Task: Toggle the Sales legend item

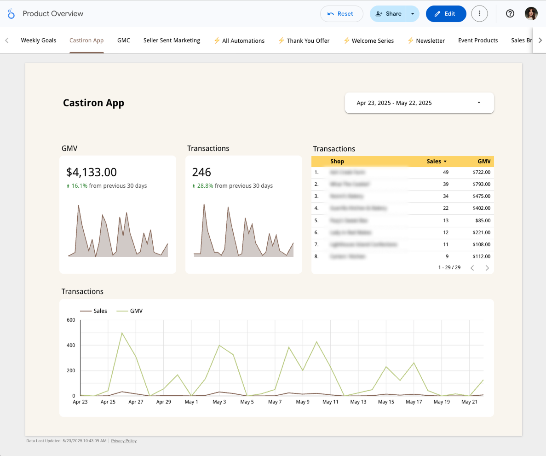Action: (x=93, y=311)
